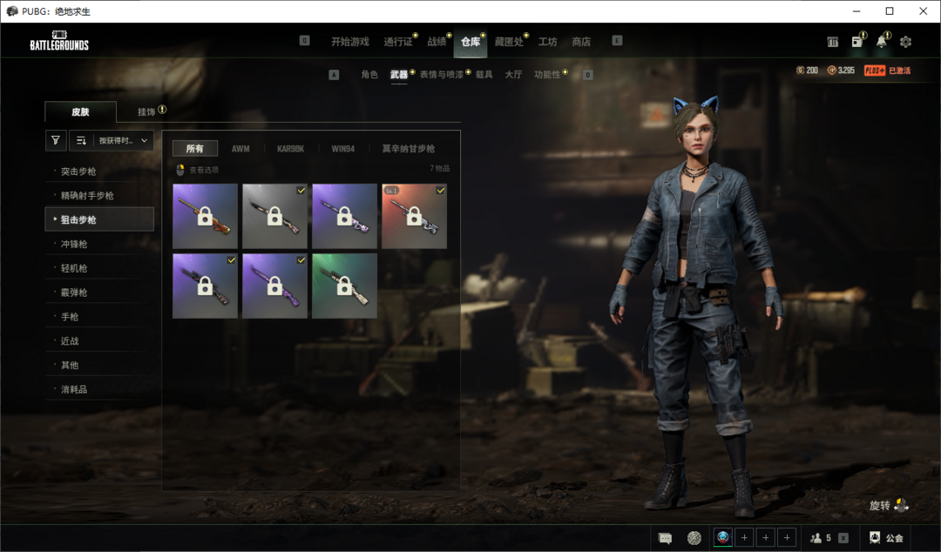The height and width of the screenshot is (552, 941).
Task: Go to 开始游戏 in top navigation
Action: [350, 42]
